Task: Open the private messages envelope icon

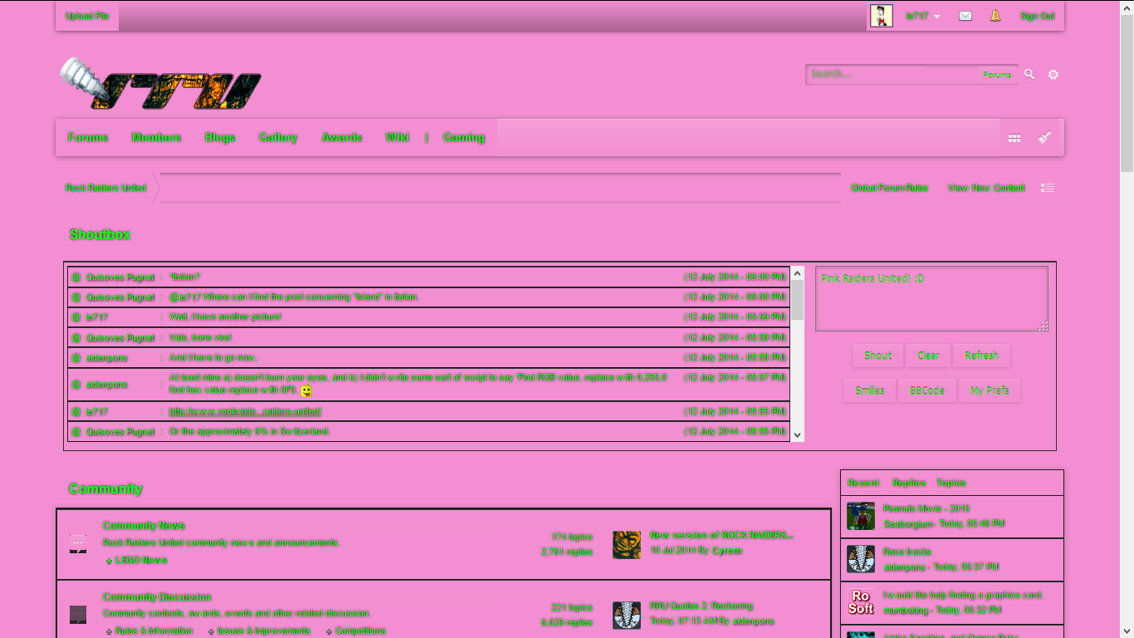Action: point(965,16)
